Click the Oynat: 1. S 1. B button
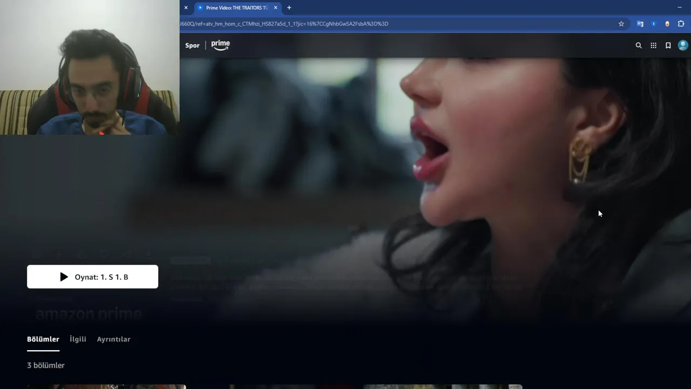Viewport: 691px width, 389px height. pyautogui.click(x=92, y=277)
